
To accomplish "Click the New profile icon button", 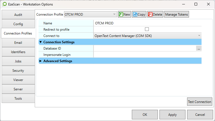I will coord(124,15).
